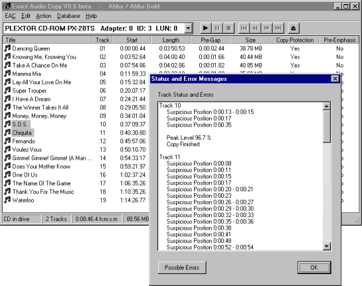This screenshot has width=362, height=286.
Task: Click the note icon beside Dancing Queen
Action: pos(7,48)
